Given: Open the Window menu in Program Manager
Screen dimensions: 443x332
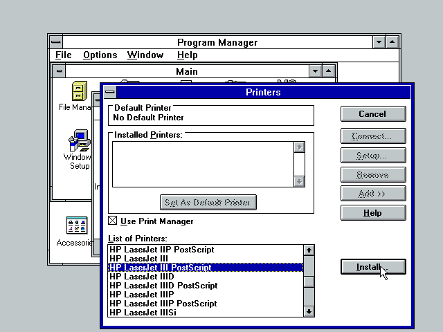Looking at the screenshot, I should click(x=145, y=55).
